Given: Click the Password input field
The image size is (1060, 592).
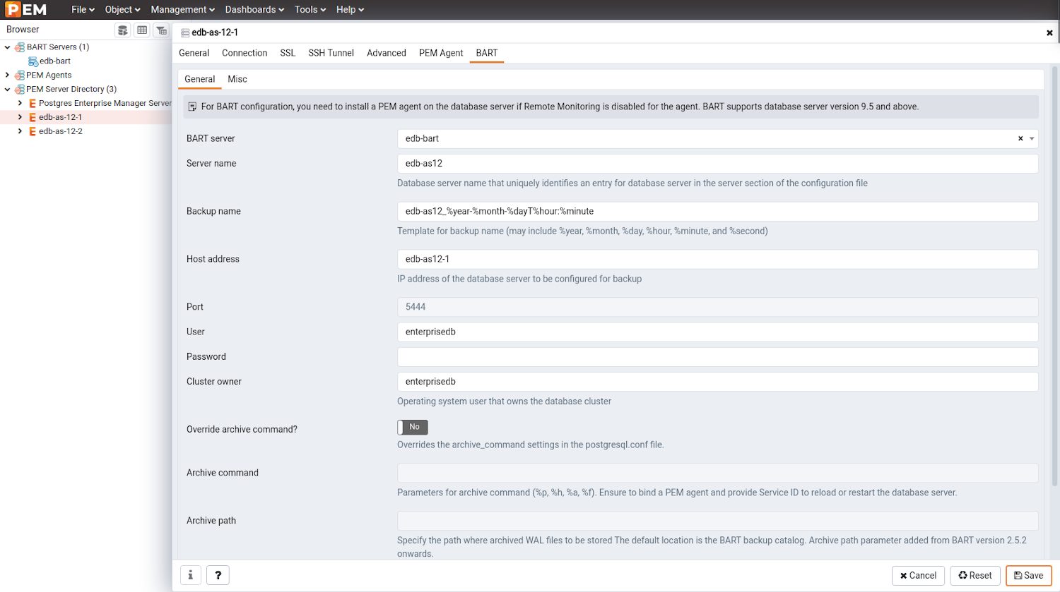Looking at the screenshot, I should [717, 357].
